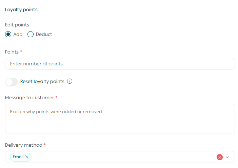Viewport: 238px width, 168px height.
Task: Select the Deduct radio button circle
Action: click(31, 34)
